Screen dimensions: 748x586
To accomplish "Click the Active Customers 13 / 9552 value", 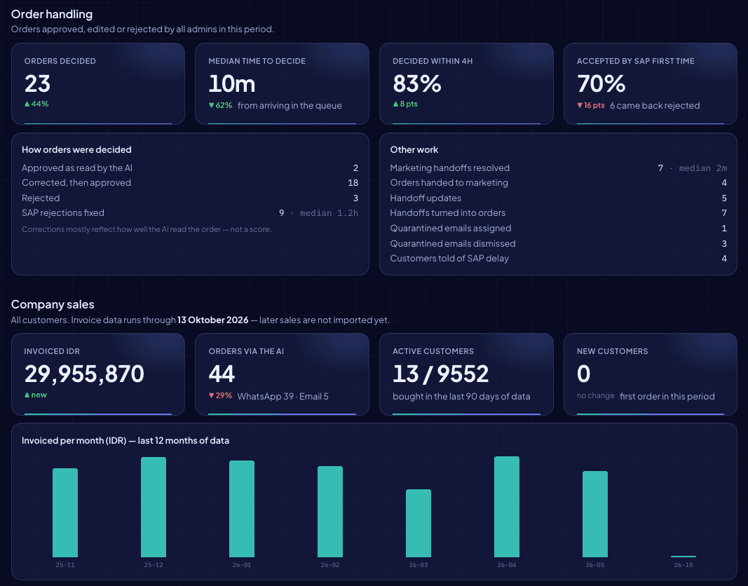I will pyautogui.click(x=440, y=374).
